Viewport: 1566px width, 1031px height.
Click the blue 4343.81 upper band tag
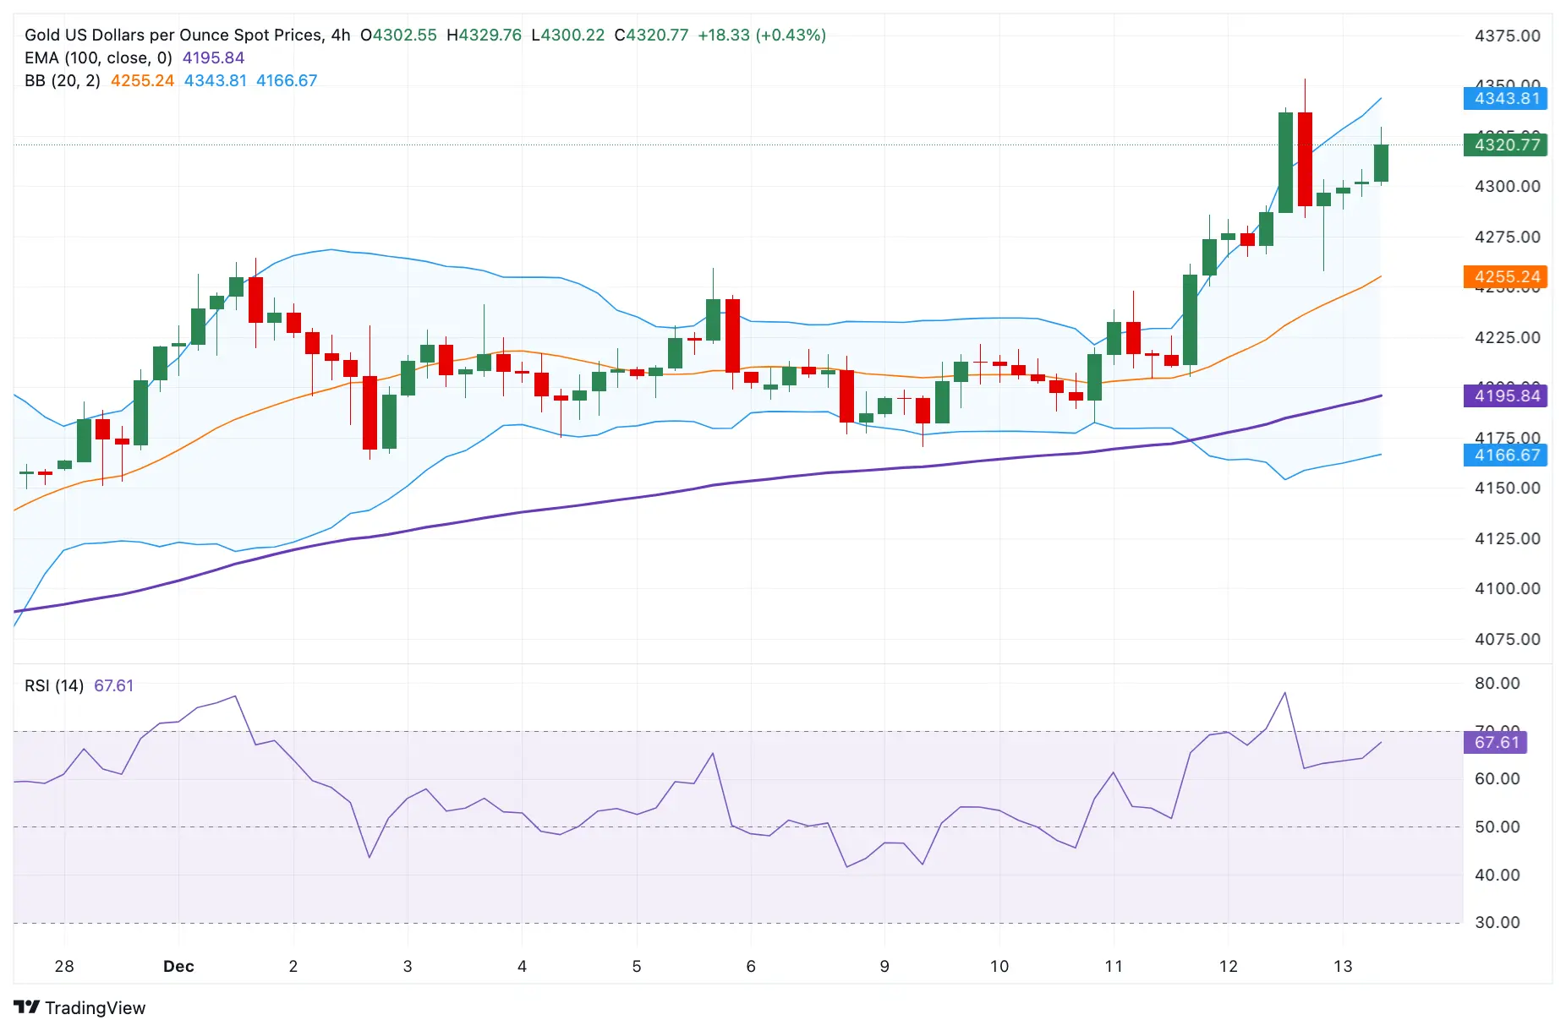click(1506, 98)
